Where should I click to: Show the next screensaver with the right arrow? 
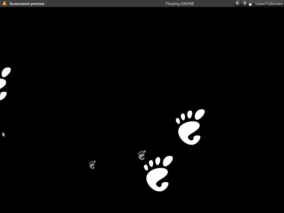click(244, 3)
